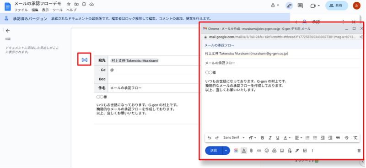Increase indent in Gmail compose toolbar
The height and width of the screenshot is (168, 366).
(x=330, y=138)
